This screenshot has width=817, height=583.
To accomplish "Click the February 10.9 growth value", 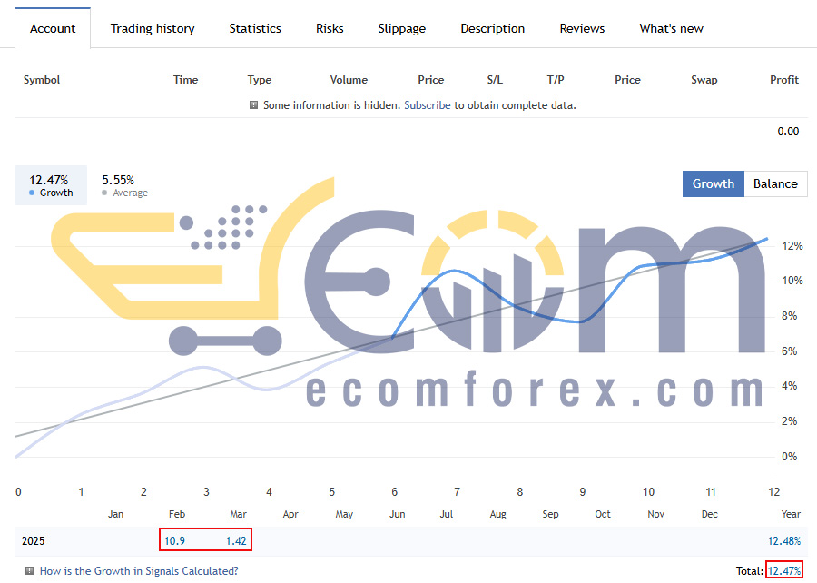I will pyautogui.click(x=174, y=541).
